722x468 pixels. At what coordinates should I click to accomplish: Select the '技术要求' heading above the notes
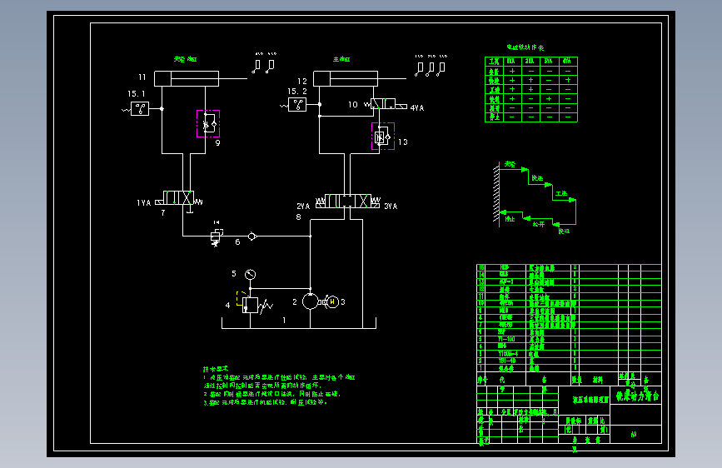[216, 369]
